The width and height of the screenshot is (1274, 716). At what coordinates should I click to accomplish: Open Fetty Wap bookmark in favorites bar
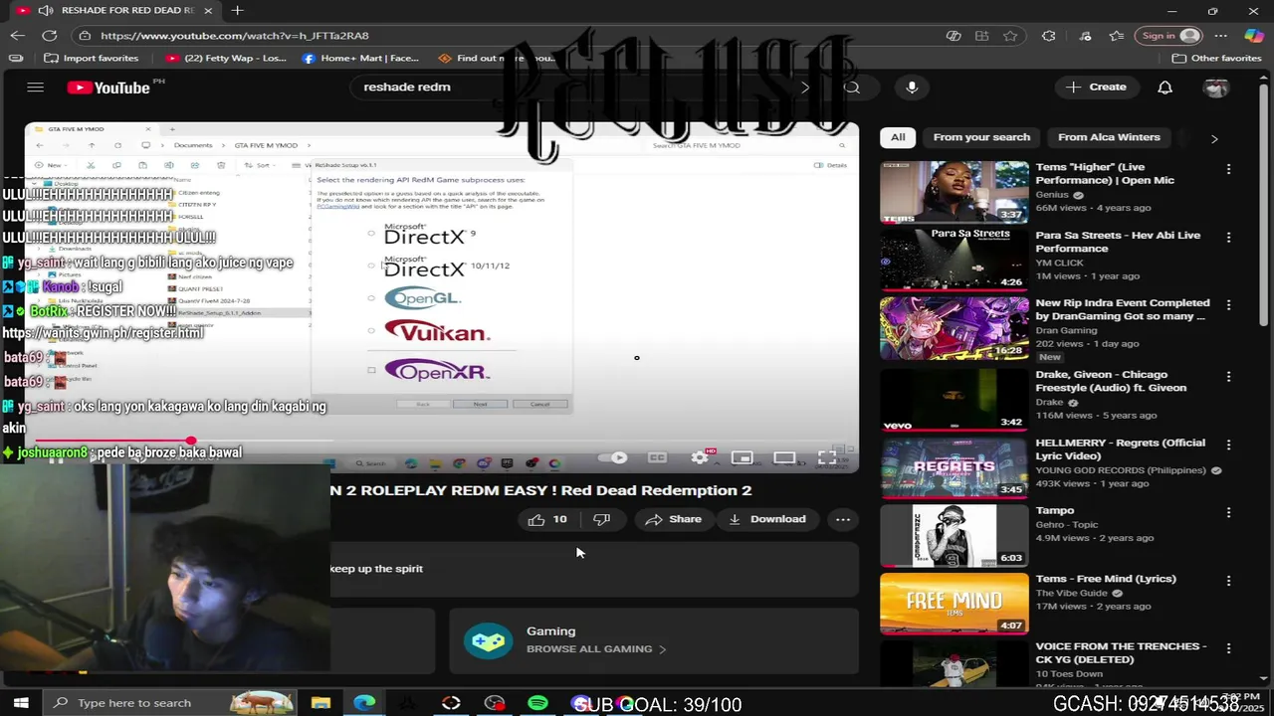click(227, 58)
